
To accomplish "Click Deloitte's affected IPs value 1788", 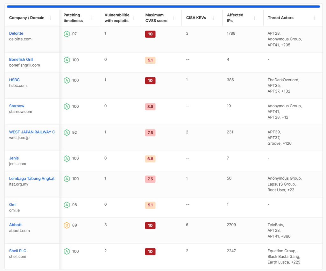I will pos(231,33).
